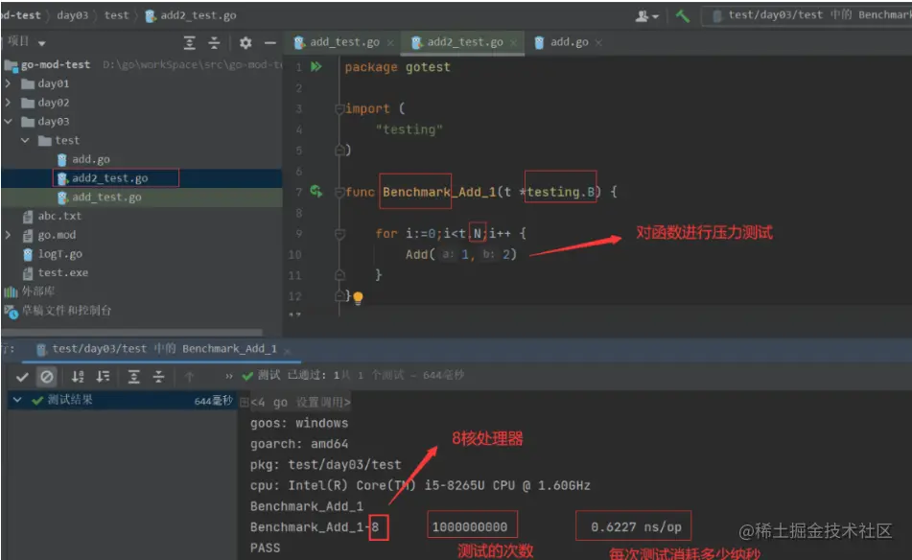Toggle sort tests alphabetically
This screenshot has width=912, height=560.
pos(78,377)
